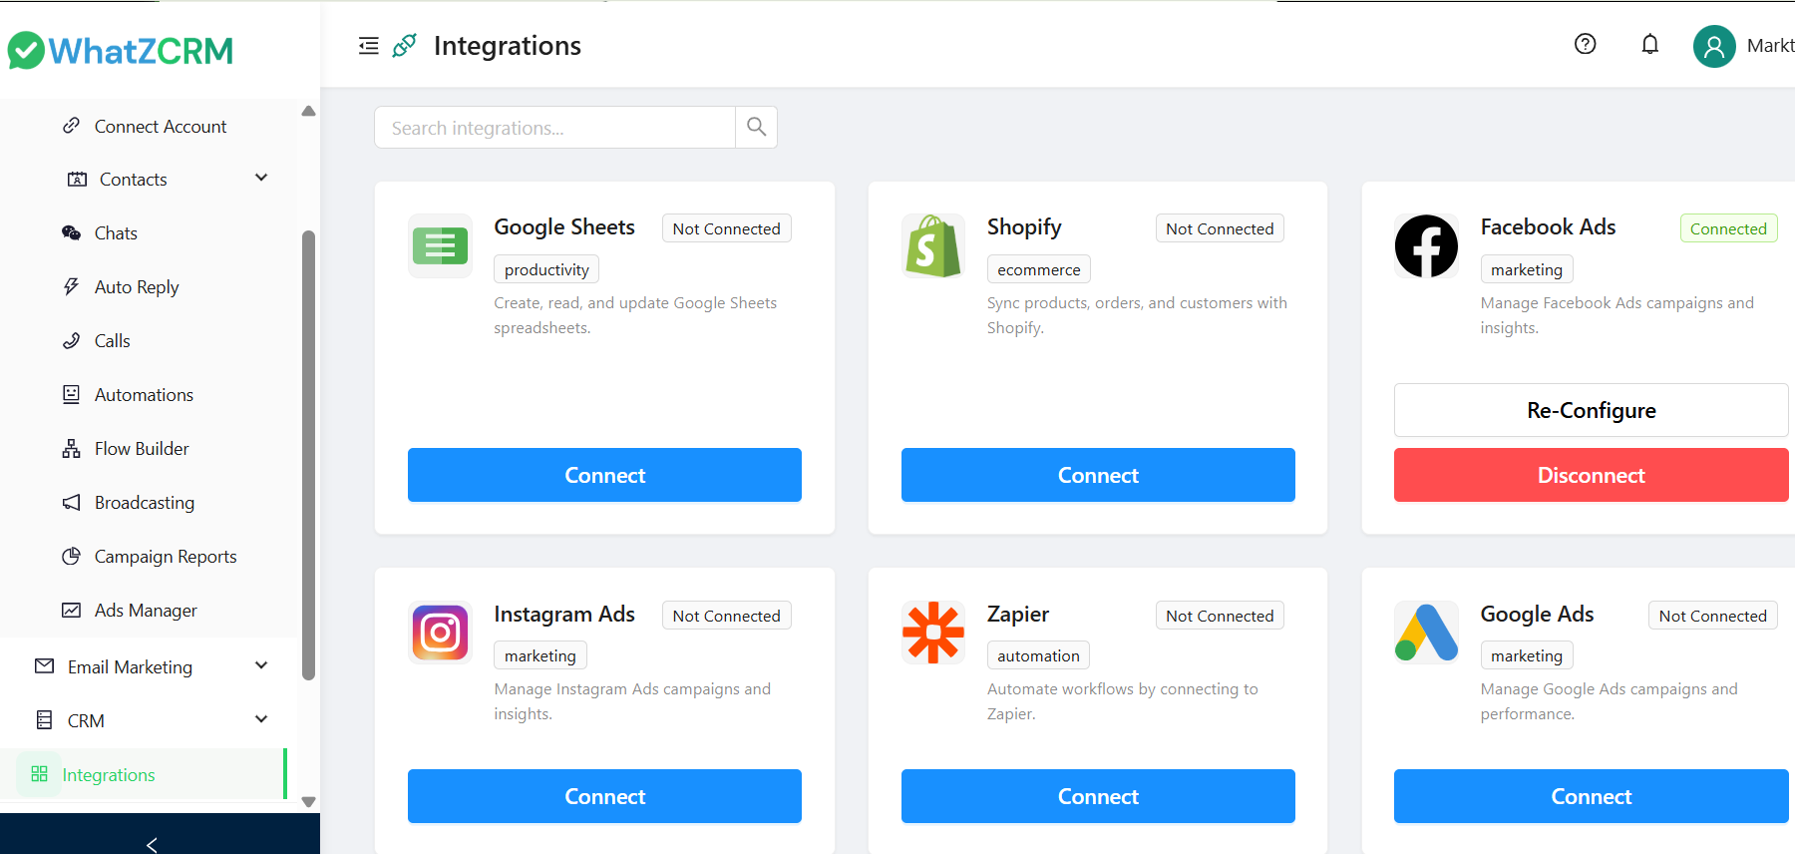The height and width of the screenshot is (854, 1795).
Task: Open the Campaign Reports pie chart icon
Action: click(x=71, y=556)
